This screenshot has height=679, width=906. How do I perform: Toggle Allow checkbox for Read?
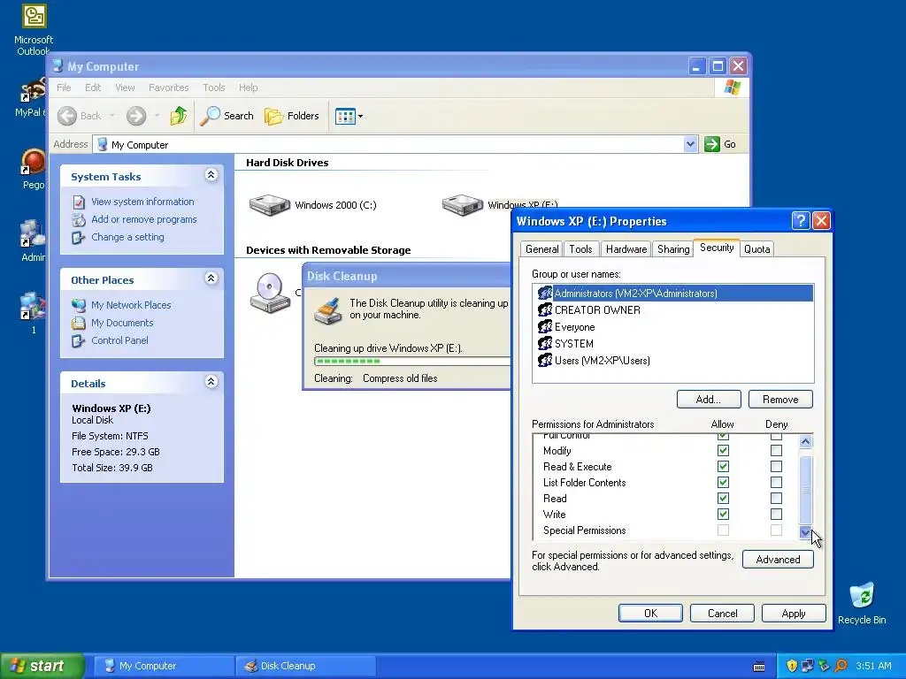(x=723, y=499)
